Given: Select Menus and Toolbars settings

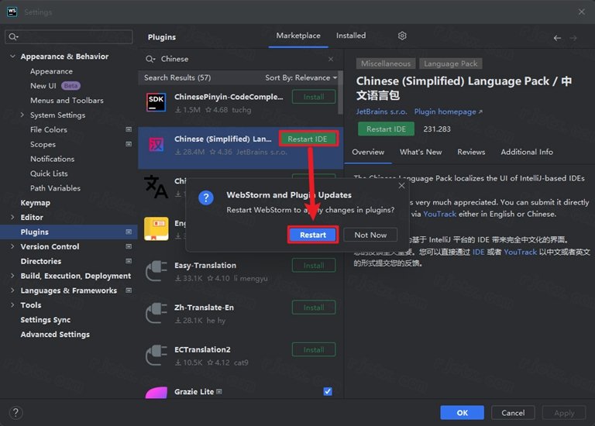Looking at the screenshot, I should coord(67,100).
